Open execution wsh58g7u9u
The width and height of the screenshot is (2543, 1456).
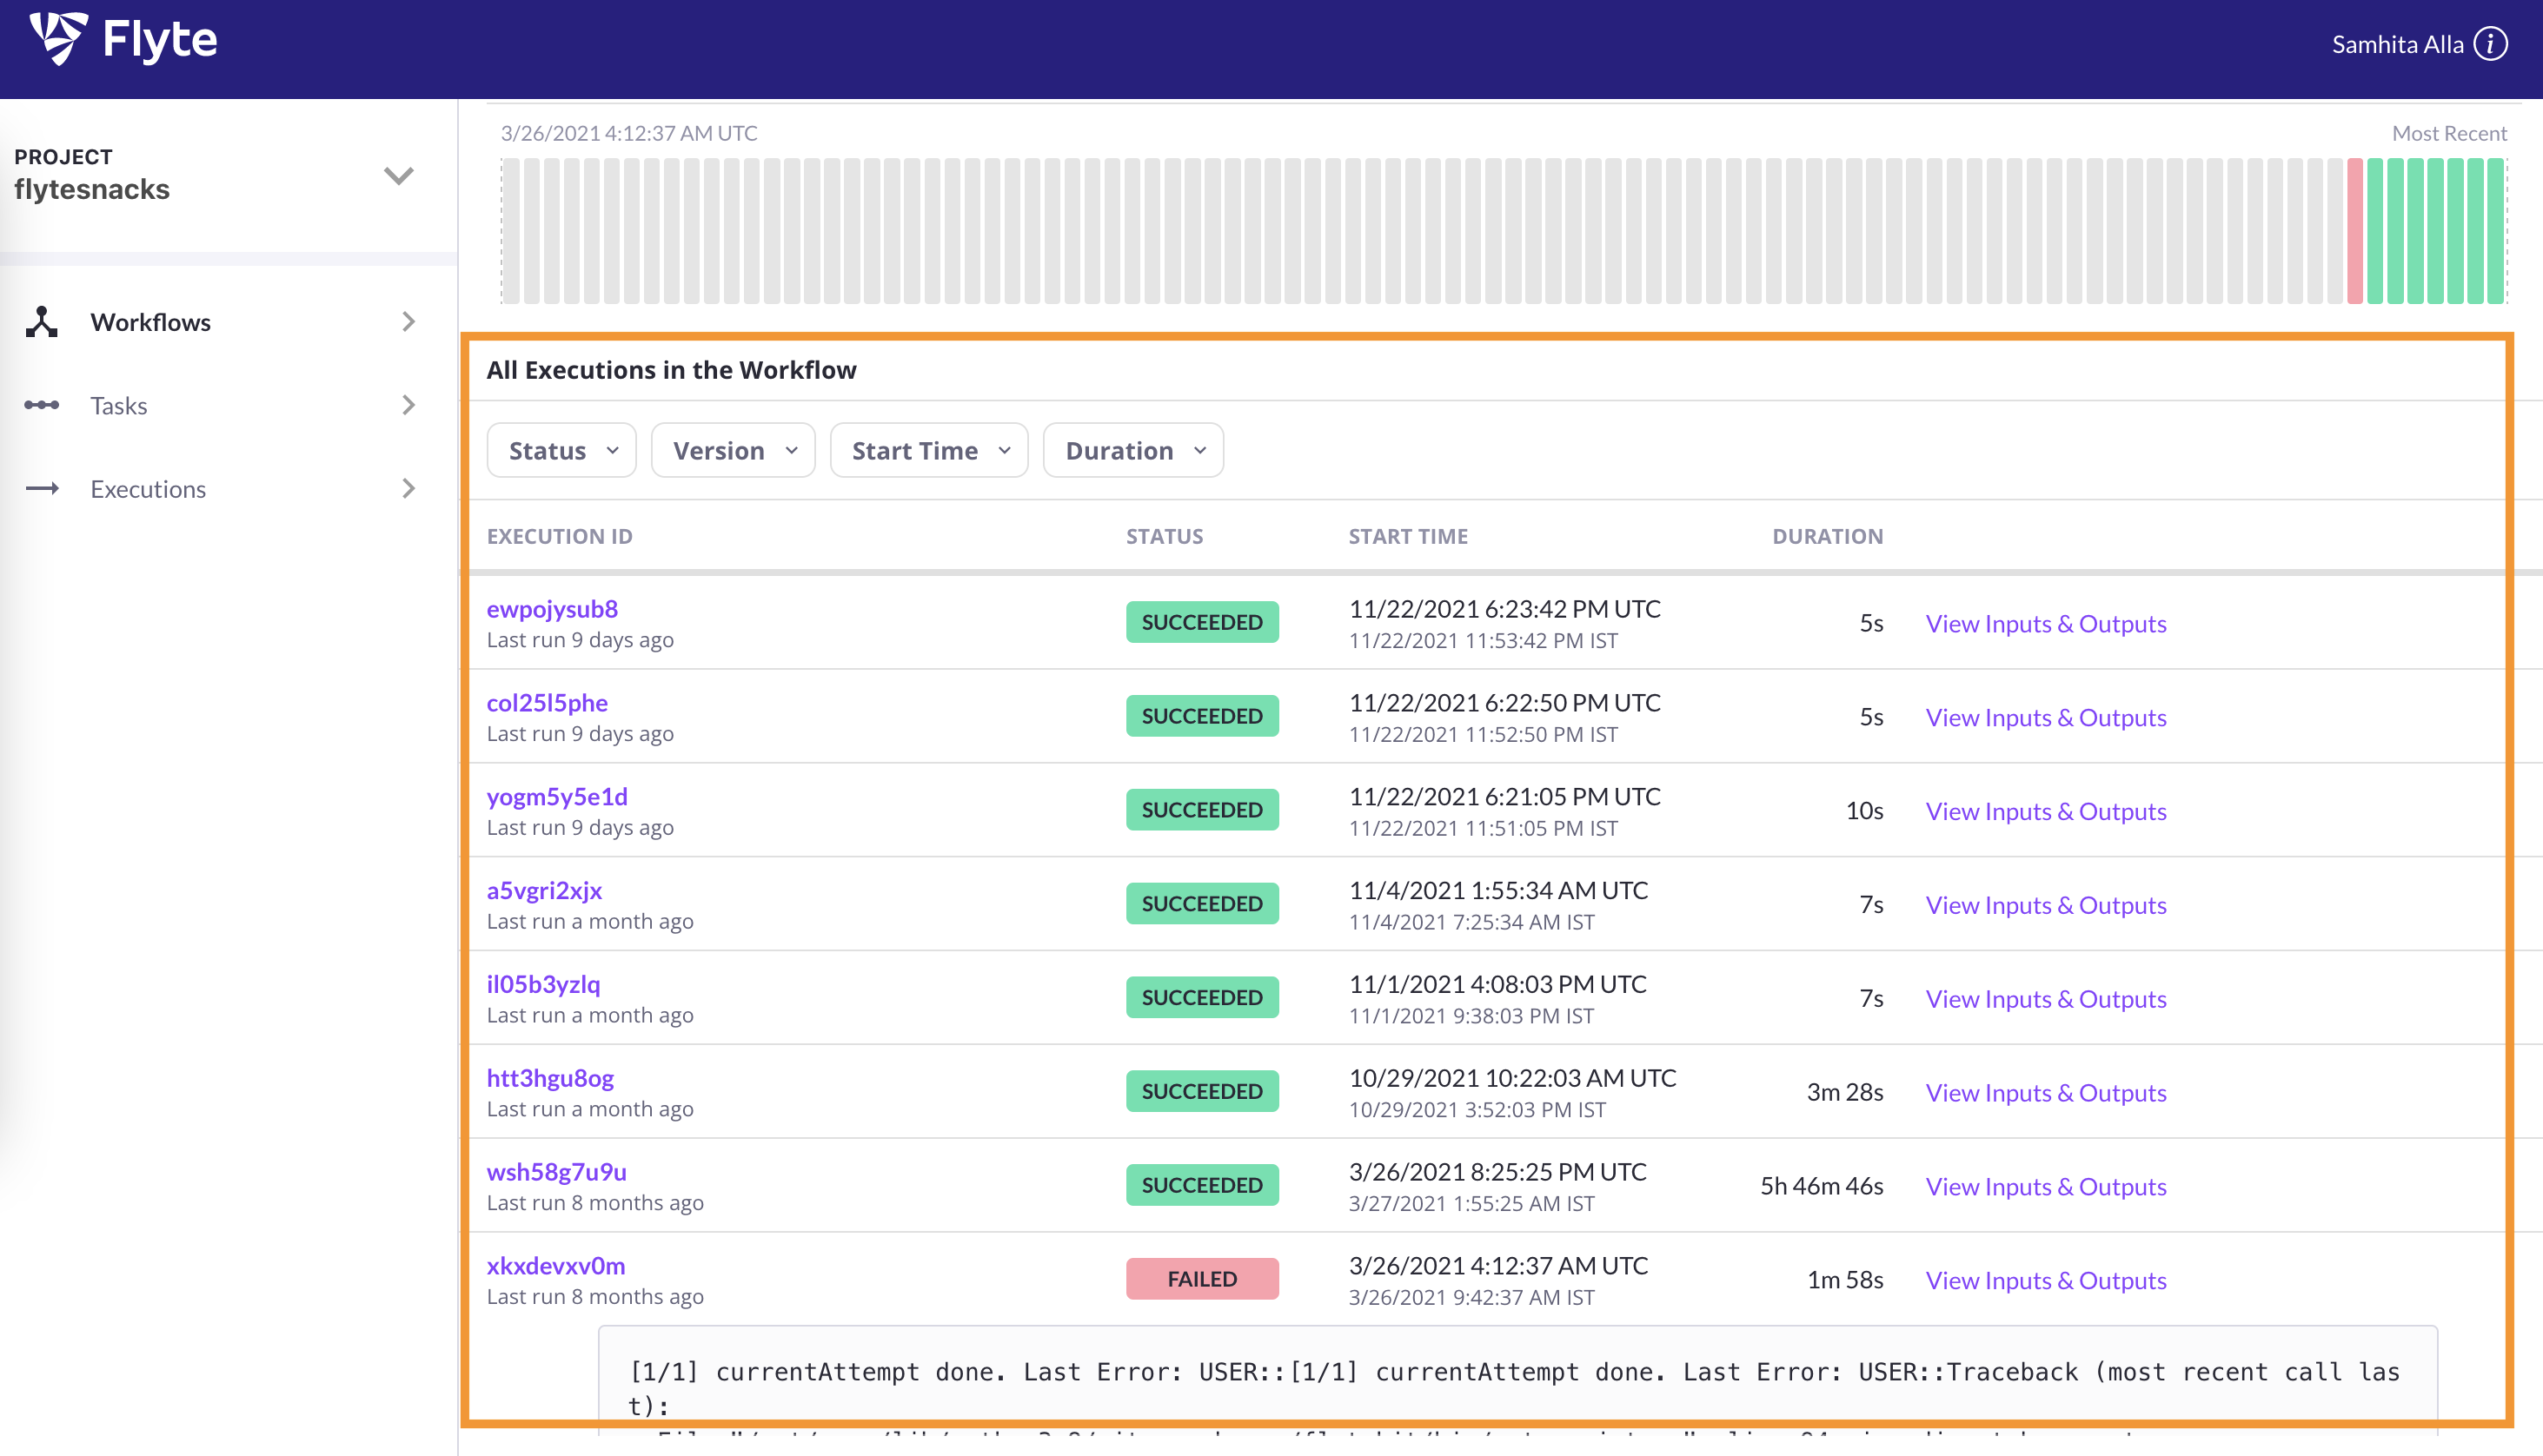point(556,1171)
